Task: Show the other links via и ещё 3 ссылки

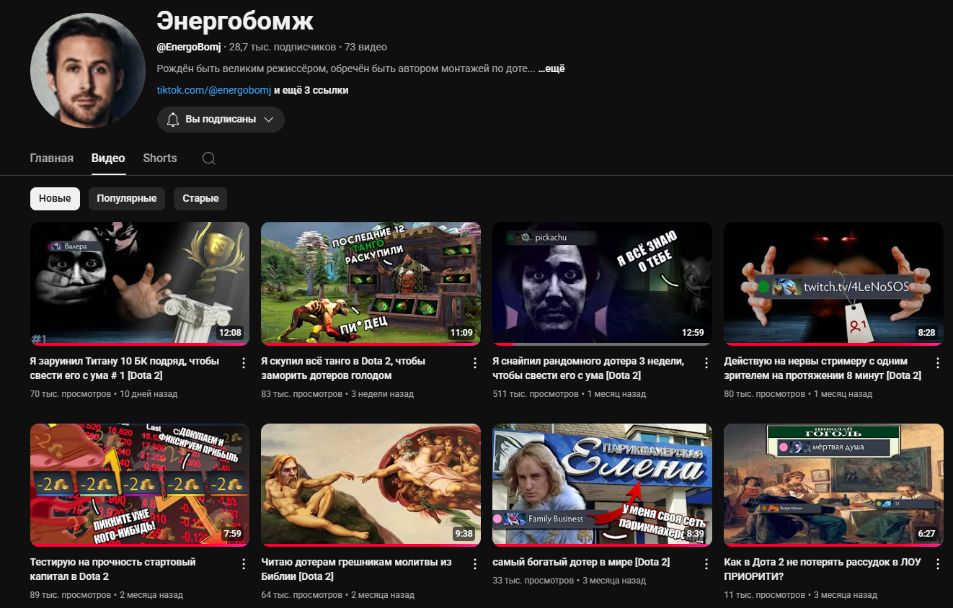Action: (311, 90)
